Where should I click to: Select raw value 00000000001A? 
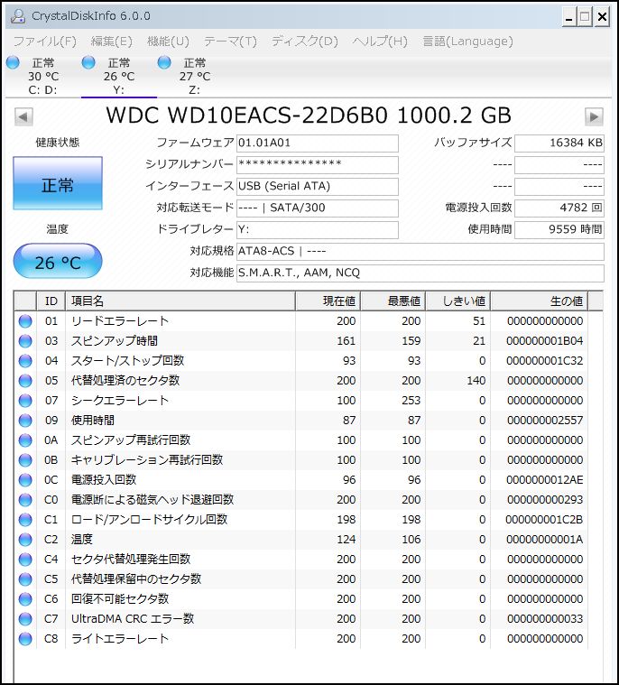click(x=545, y=540)
